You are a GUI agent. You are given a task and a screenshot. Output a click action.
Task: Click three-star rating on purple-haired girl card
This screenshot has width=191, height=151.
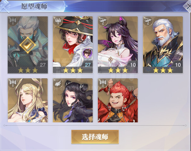[118, 70]
